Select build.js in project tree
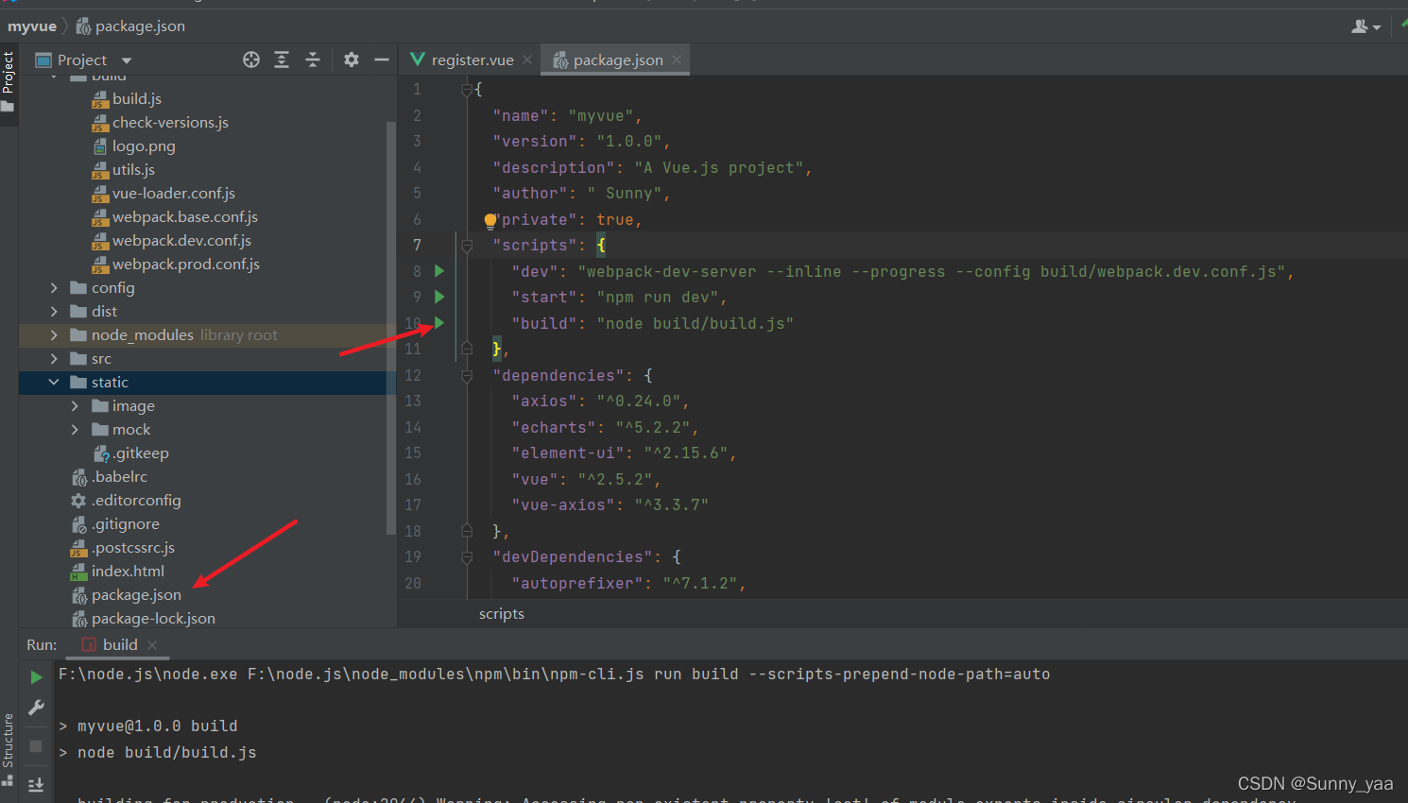 tap(137, 98)
